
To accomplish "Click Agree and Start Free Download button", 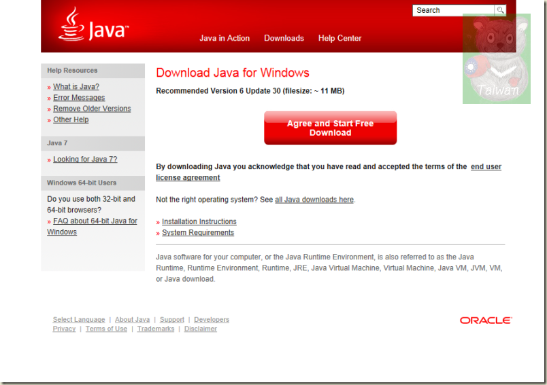I will tap(331, 128).
